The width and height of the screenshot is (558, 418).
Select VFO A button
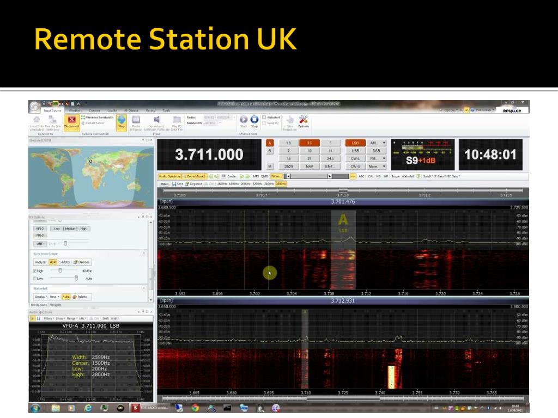pos(270,143)
